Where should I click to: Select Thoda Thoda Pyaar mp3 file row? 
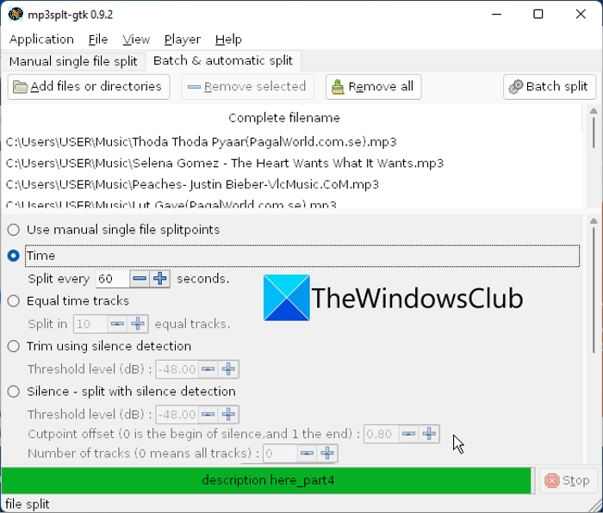click(x=292, y=142)
